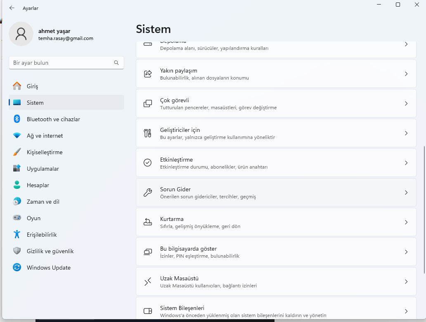This screenshot has height=322, width=426.
Task: Click the Bir ayar bulun search box
Action: pyautogui.click(x=62, y=63)
